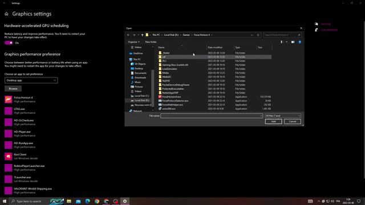Click taskbar Type here to search box
Screen dimensions: 365x205
click(x=36, y=201)
